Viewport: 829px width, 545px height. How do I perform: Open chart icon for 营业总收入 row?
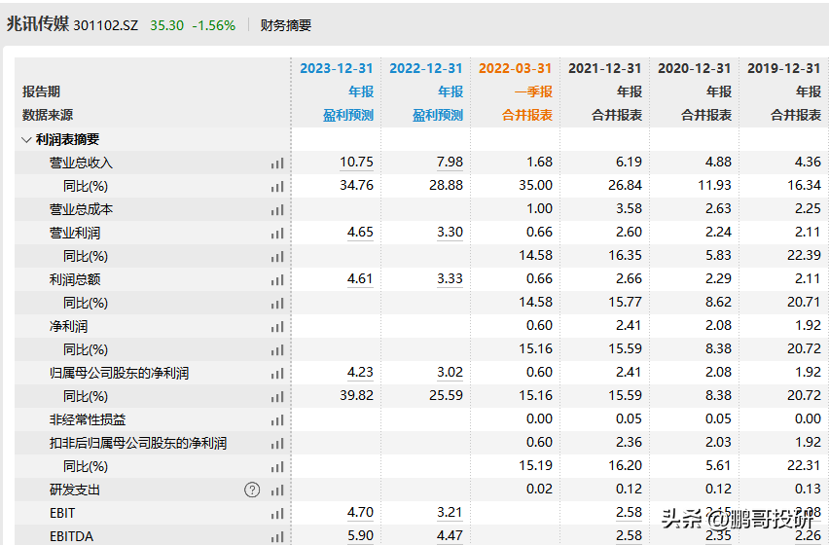[277, 163]
